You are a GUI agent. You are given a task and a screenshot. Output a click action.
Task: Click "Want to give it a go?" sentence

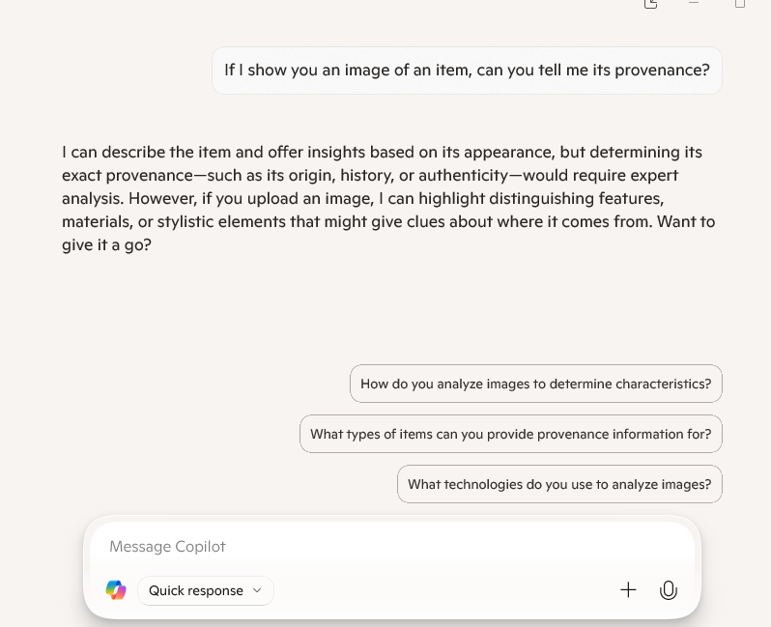106,244
